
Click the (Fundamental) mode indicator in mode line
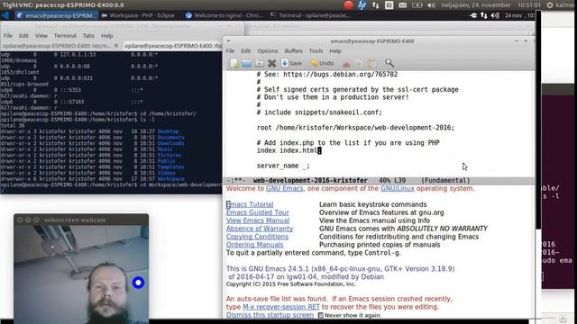(445, 180)
